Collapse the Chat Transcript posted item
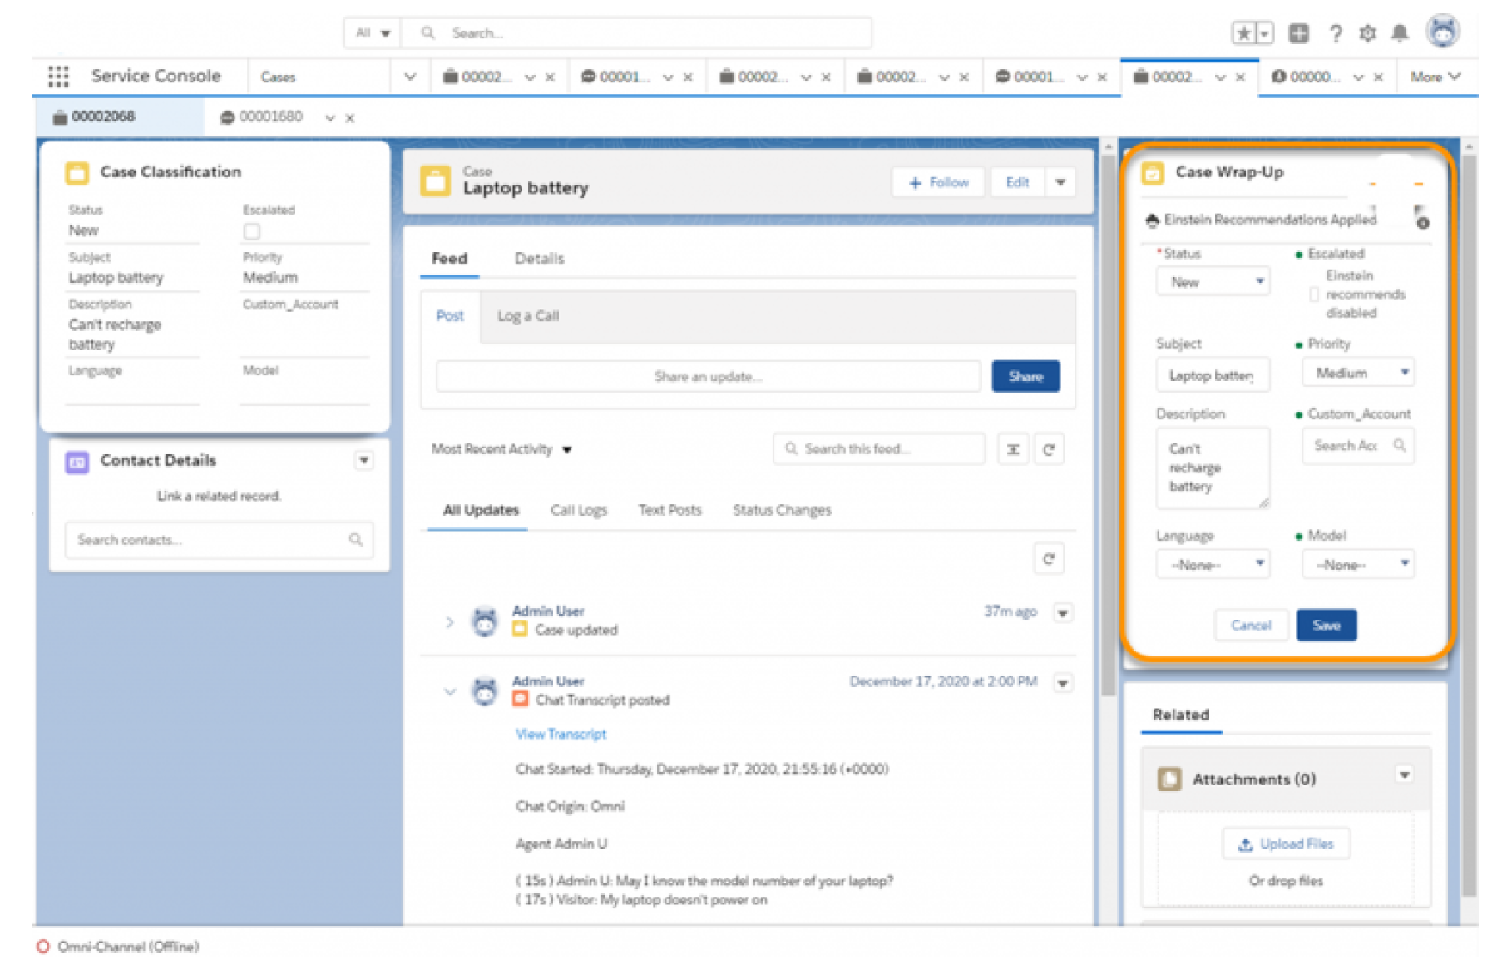1497x970 pixels. coord(450,691)
